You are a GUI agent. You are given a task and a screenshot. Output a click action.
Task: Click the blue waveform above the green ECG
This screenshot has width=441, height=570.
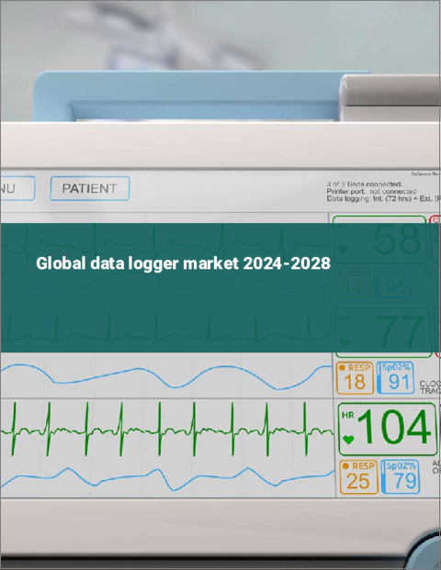pyautogui.click(x=167, y=376)
